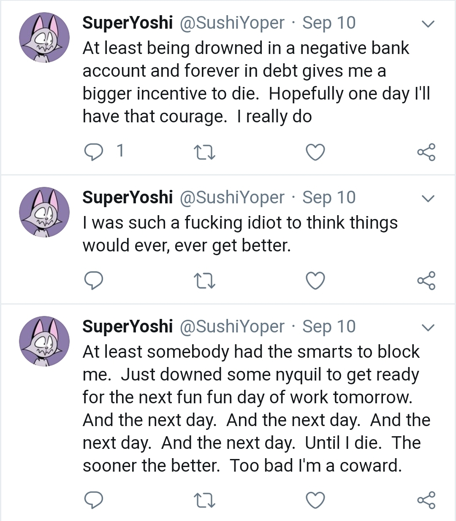Viewport: 456px width, 521px height.
Task: Tap the profile avatar beside the first tweet
Action: pos(44,38)
